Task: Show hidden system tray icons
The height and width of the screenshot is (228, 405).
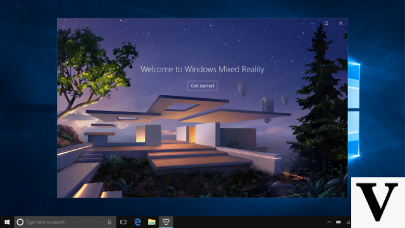Action: [329, 222]
